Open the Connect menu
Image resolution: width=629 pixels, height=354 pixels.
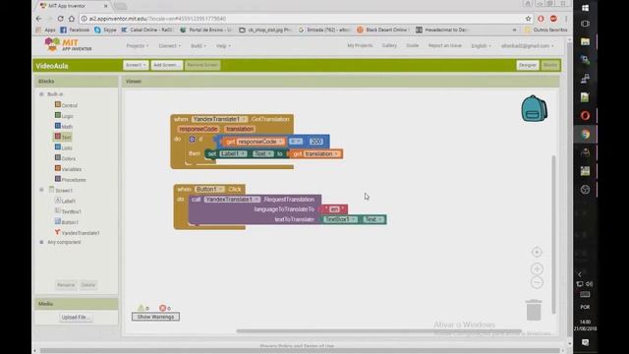click(169, 46)
